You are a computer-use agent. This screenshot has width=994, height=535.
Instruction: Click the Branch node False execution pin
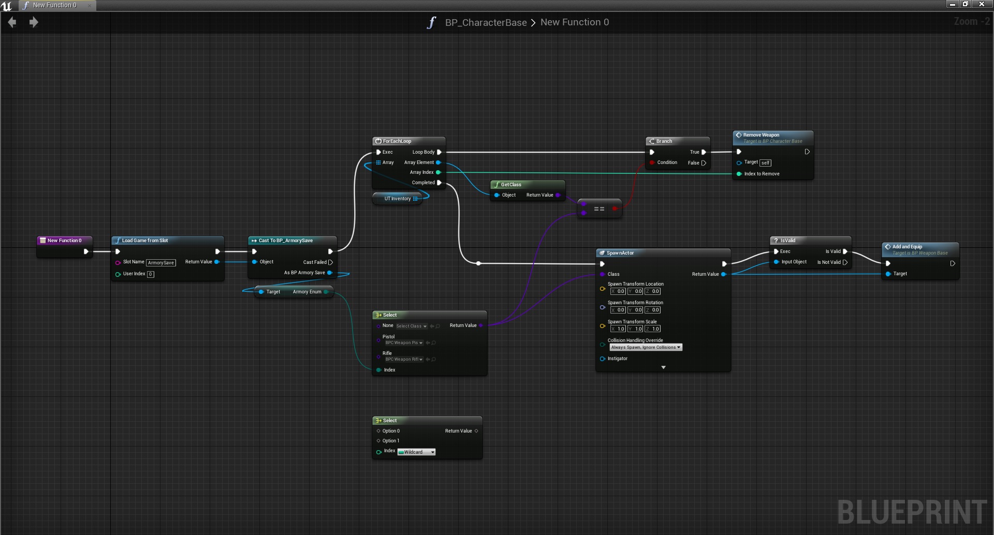click(704, 163)
